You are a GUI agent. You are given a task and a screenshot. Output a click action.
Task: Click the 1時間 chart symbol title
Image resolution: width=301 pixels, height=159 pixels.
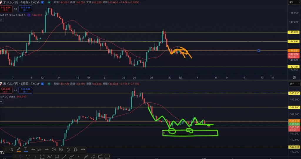[21, 84]
